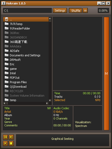Click the empty playlist panel
The width and height of the screenshot is (112, 149).
coord(77,53)
